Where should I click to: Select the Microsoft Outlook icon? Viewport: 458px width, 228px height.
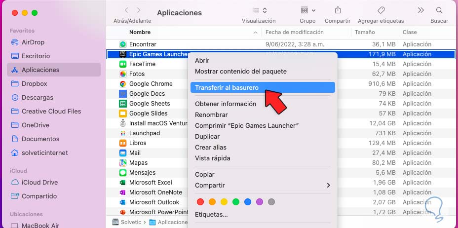point(123,202)
